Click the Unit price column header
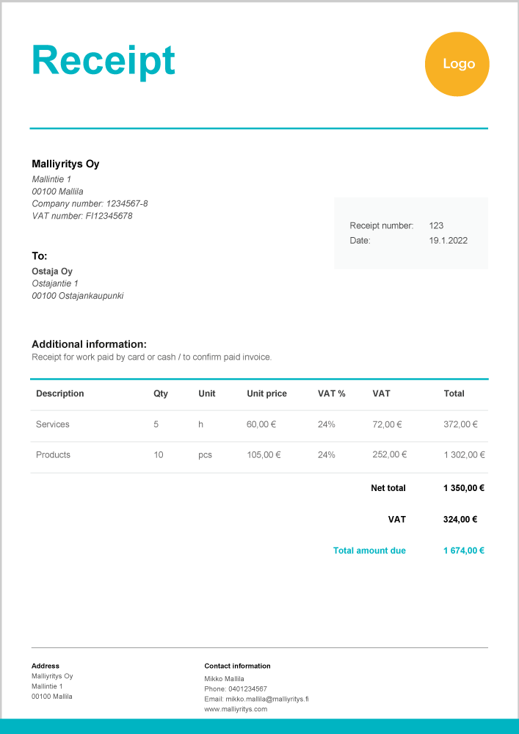The height and width of the screenshot is (734, 519). click(266, 393)
